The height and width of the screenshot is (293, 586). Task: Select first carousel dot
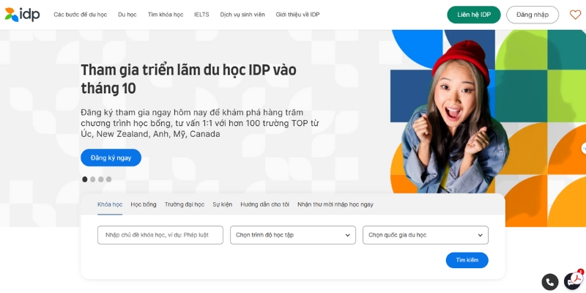click(85, 179)
